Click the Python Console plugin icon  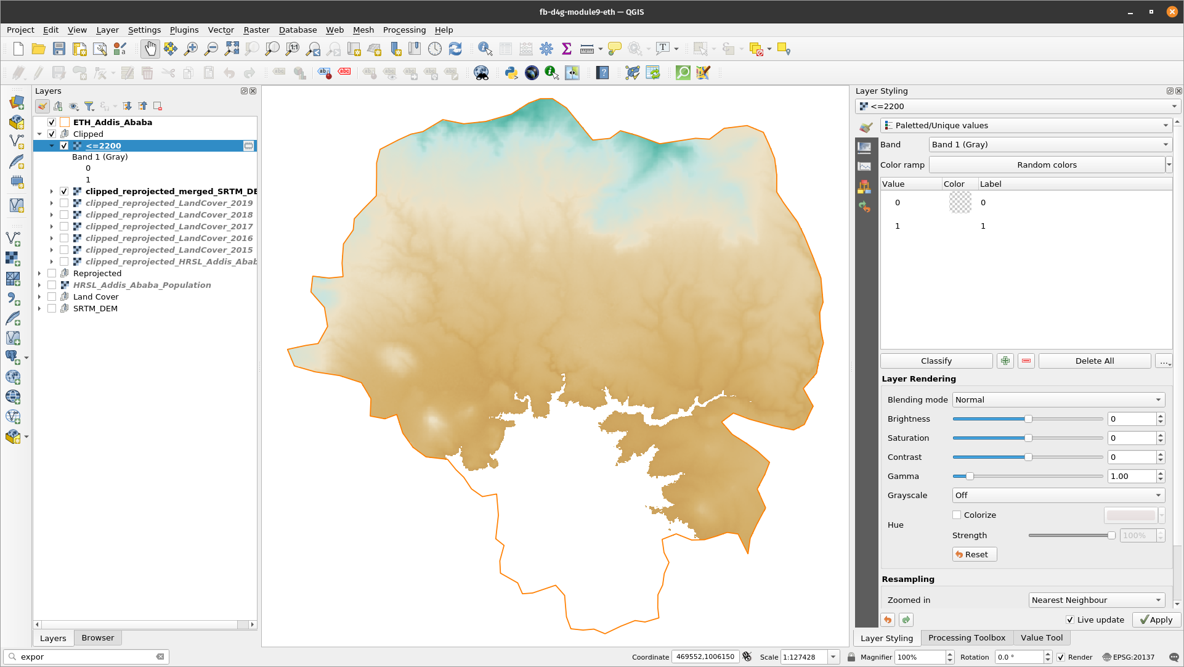511,73
